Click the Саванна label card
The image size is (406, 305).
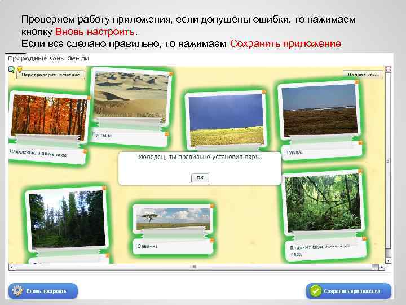point(174,247)
